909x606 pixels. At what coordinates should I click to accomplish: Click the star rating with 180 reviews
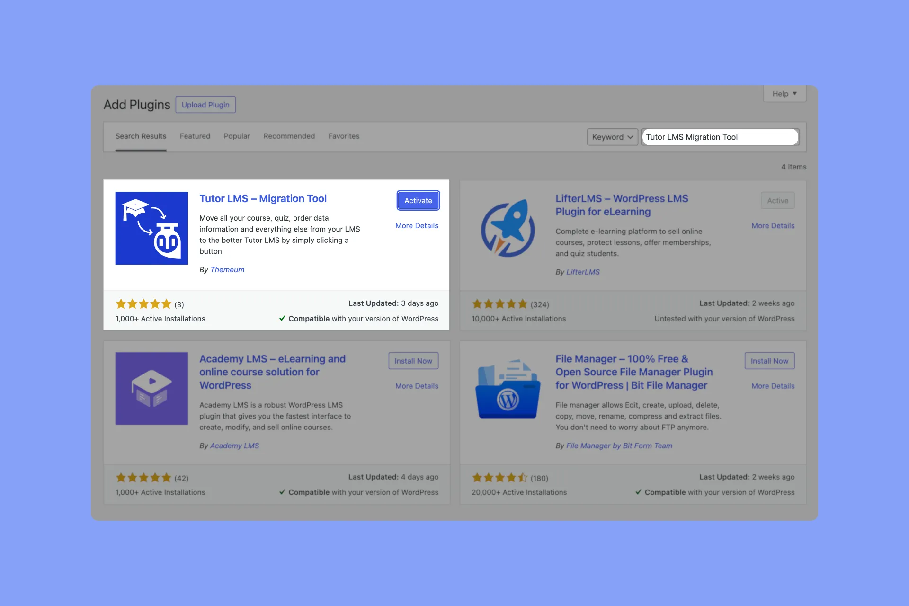pos(499,478)
